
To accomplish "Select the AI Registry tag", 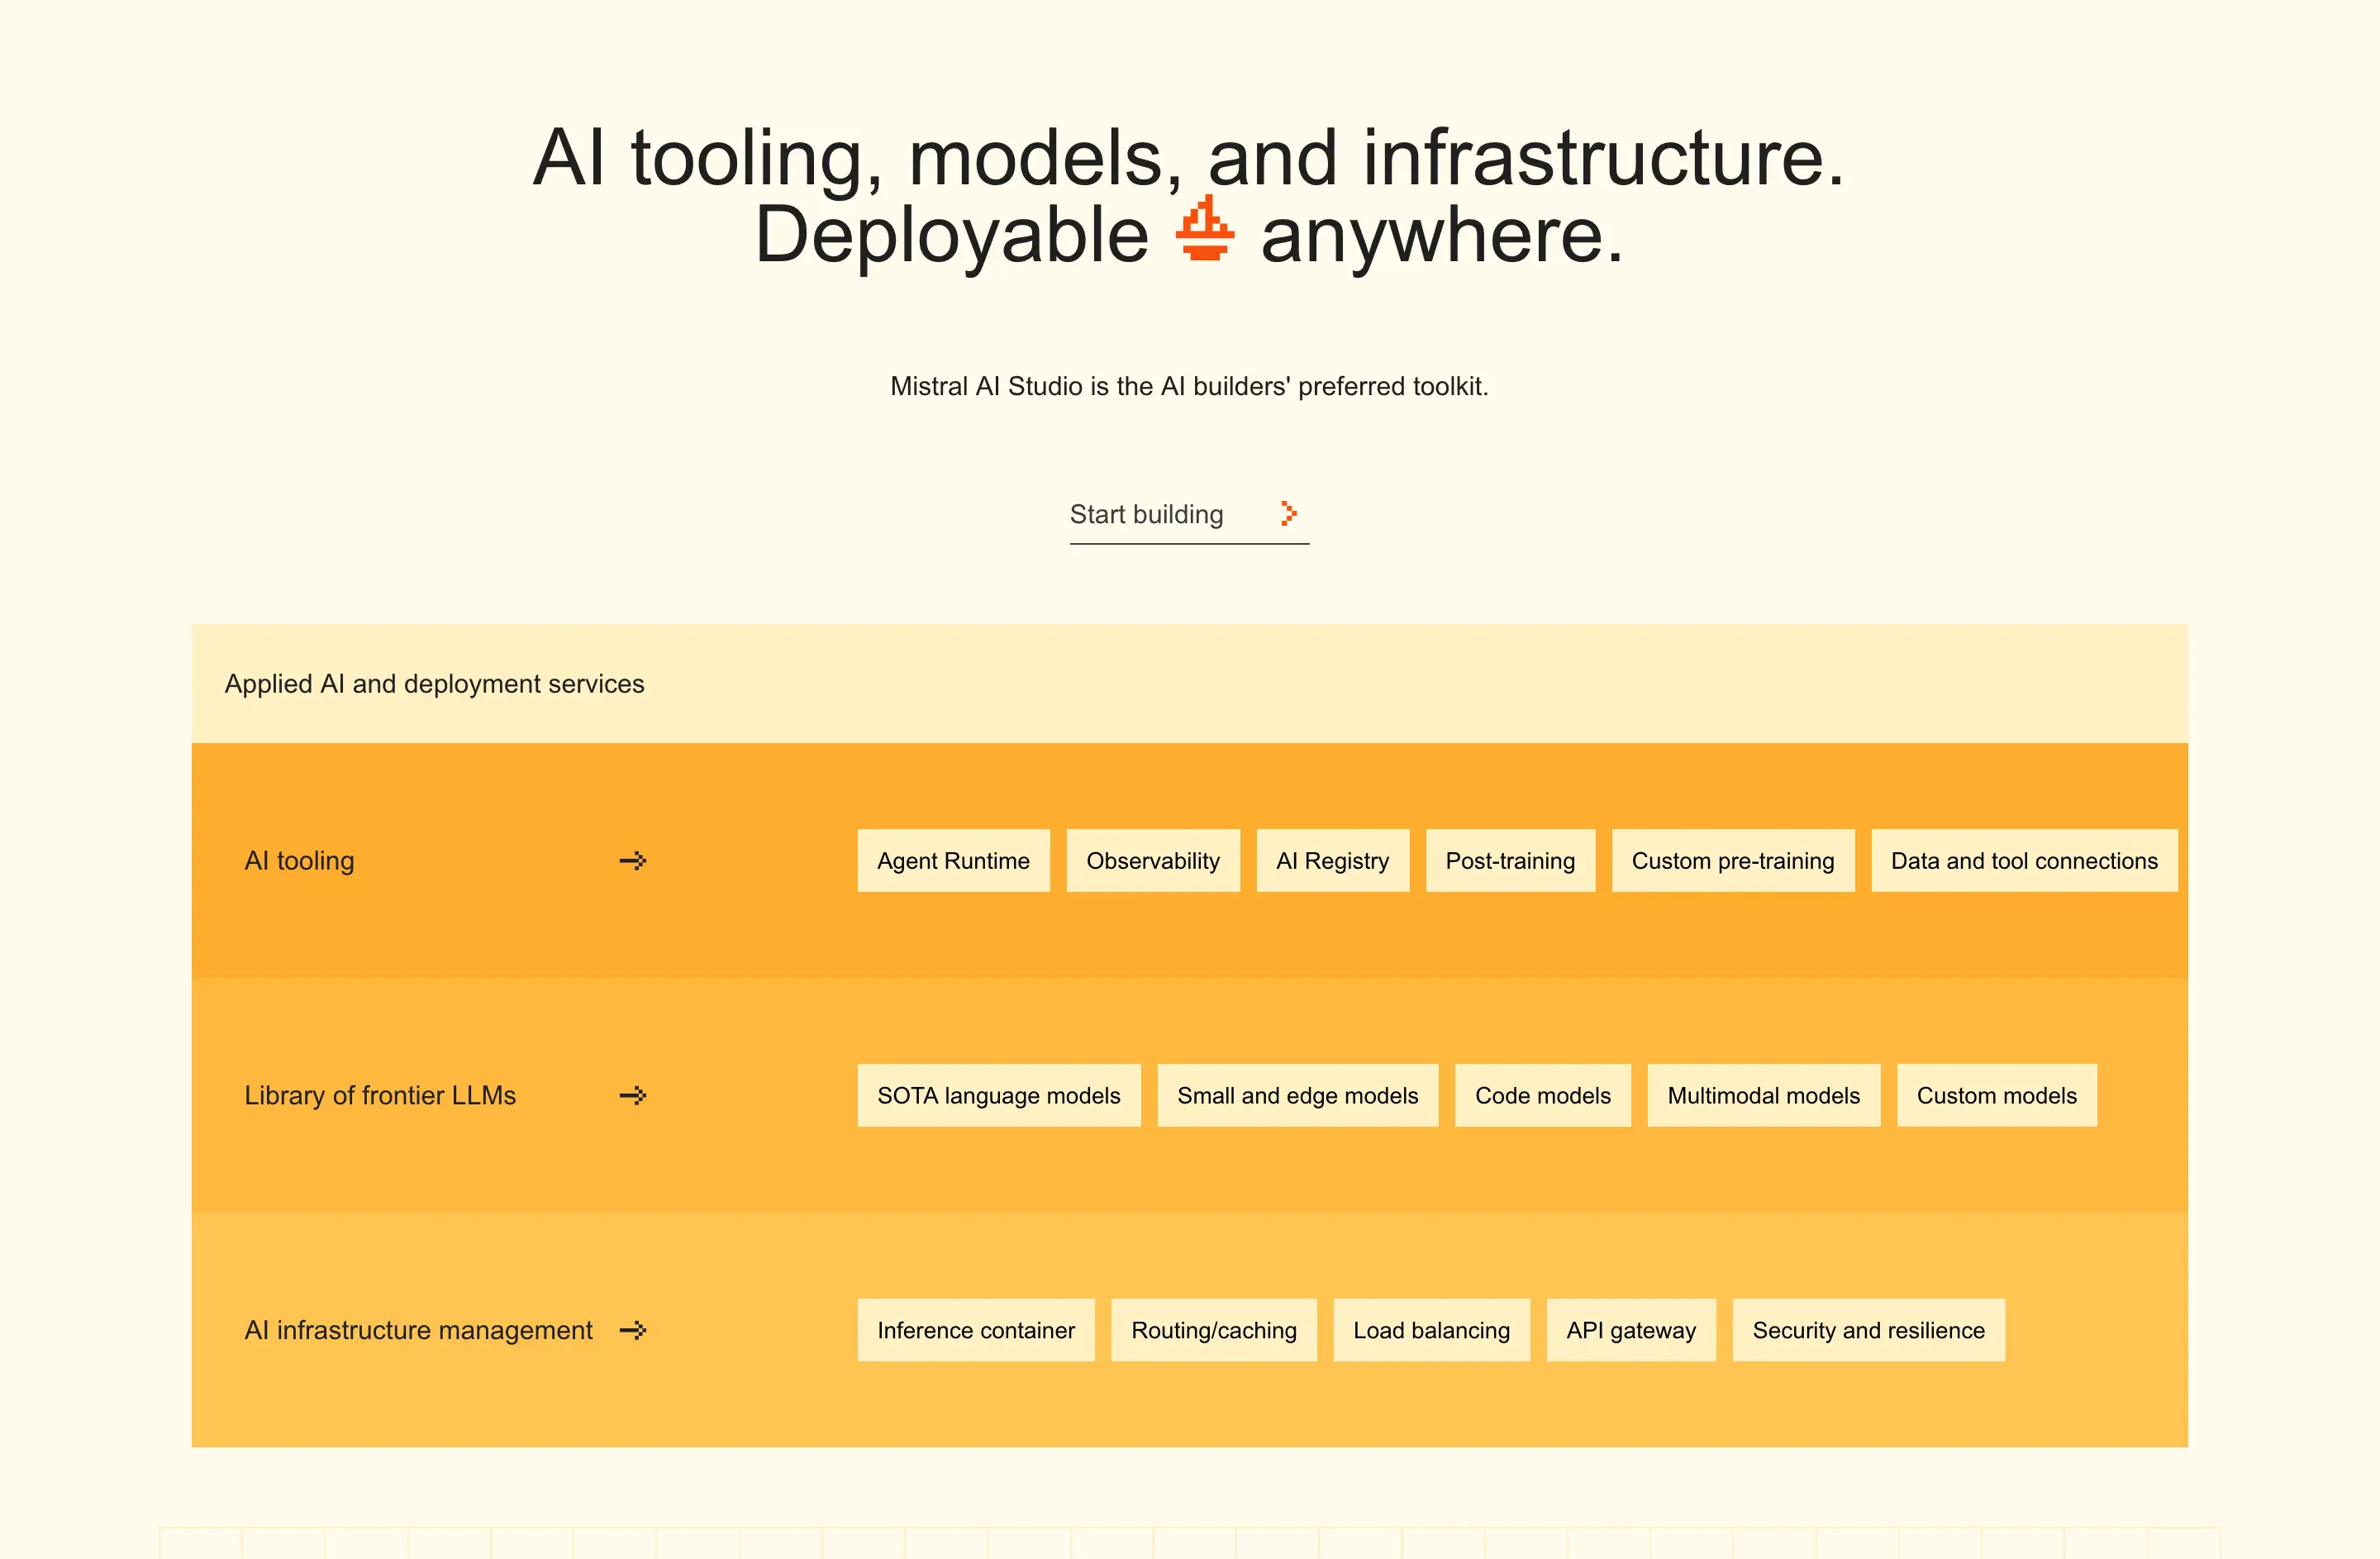I will click(x=1333, y=860).
